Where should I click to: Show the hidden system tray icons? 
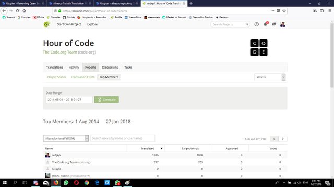click(x=284, y=182)
